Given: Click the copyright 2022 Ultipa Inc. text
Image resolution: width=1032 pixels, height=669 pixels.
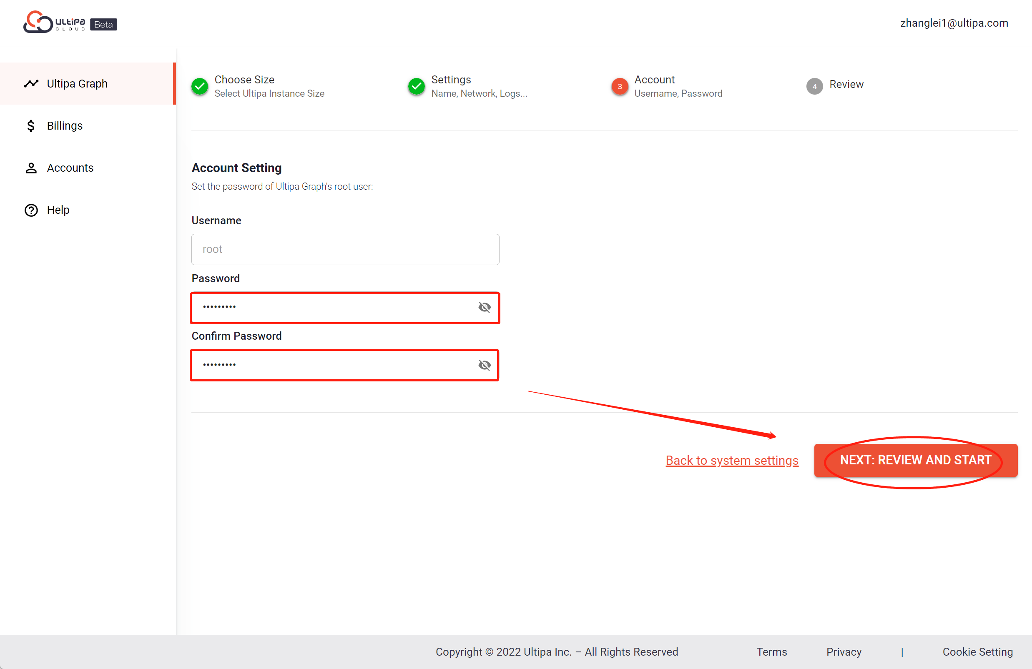Looking at the screenshot, I should [557, 651].
